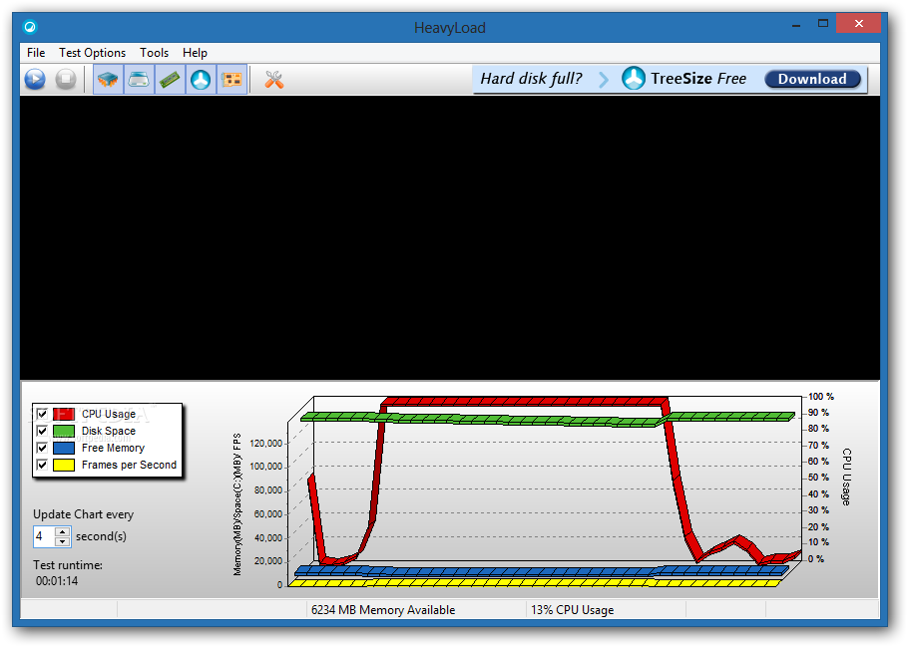Click the yellow Frames per Second swatch
The width and height of the screenshot is (908, 647).
[64, 465]
